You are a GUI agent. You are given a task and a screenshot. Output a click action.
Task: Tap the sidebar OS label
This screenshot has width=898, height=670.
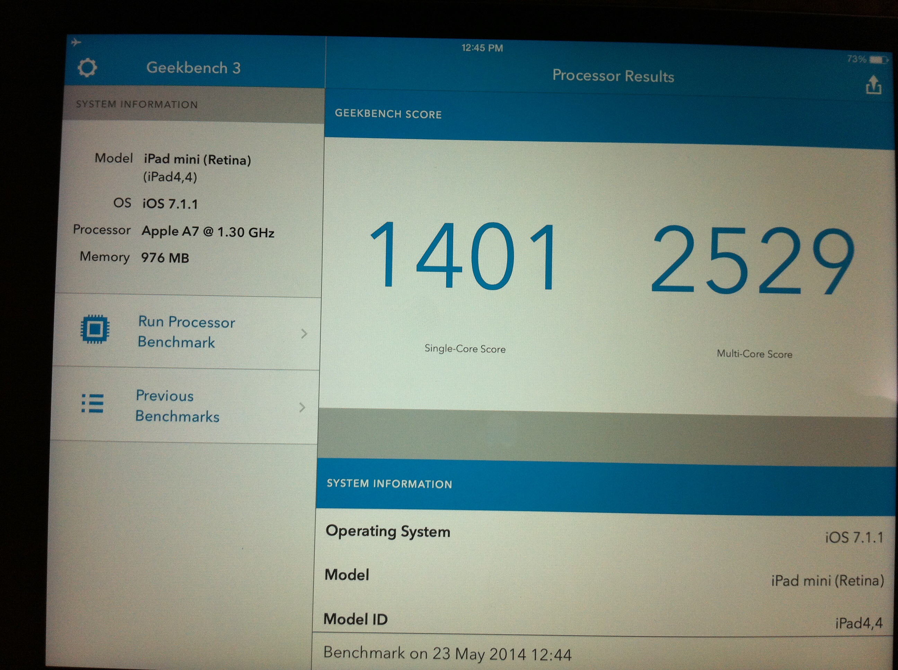pos(122,202)
